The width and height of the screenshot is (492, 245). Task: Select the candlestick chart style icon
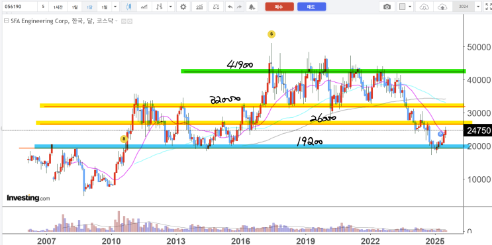pos(128,7)
